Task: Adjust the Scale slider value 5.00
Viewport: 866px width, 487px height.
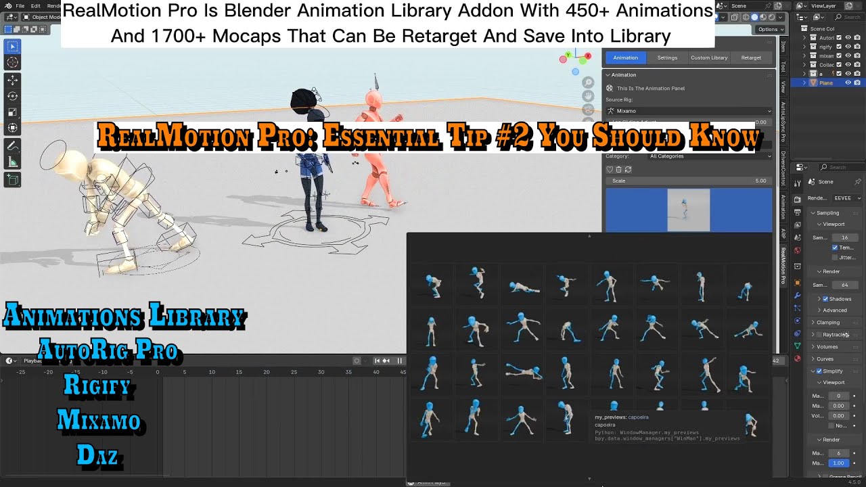Action: click(688, 181)
